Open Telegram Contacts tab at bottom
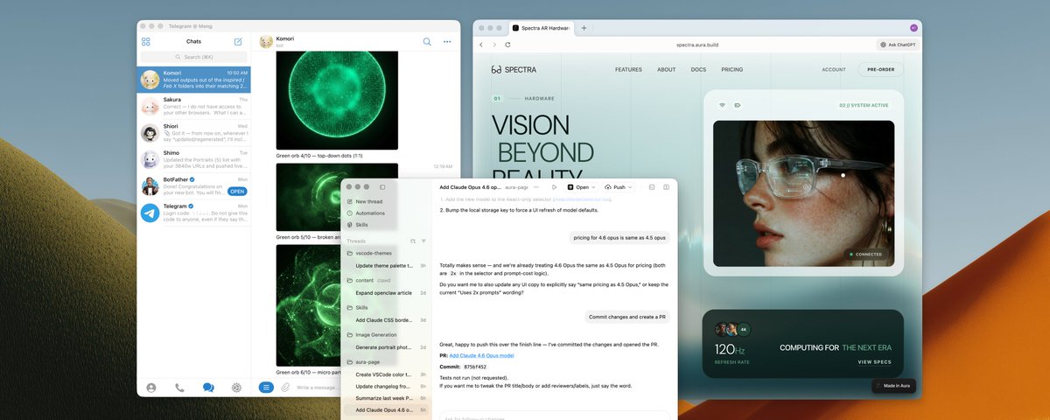 [x=151, y=387]
